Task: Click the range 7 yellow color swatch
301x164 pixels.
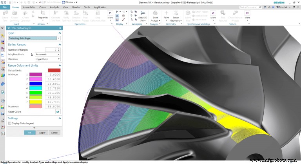Action: coord(36,102)
